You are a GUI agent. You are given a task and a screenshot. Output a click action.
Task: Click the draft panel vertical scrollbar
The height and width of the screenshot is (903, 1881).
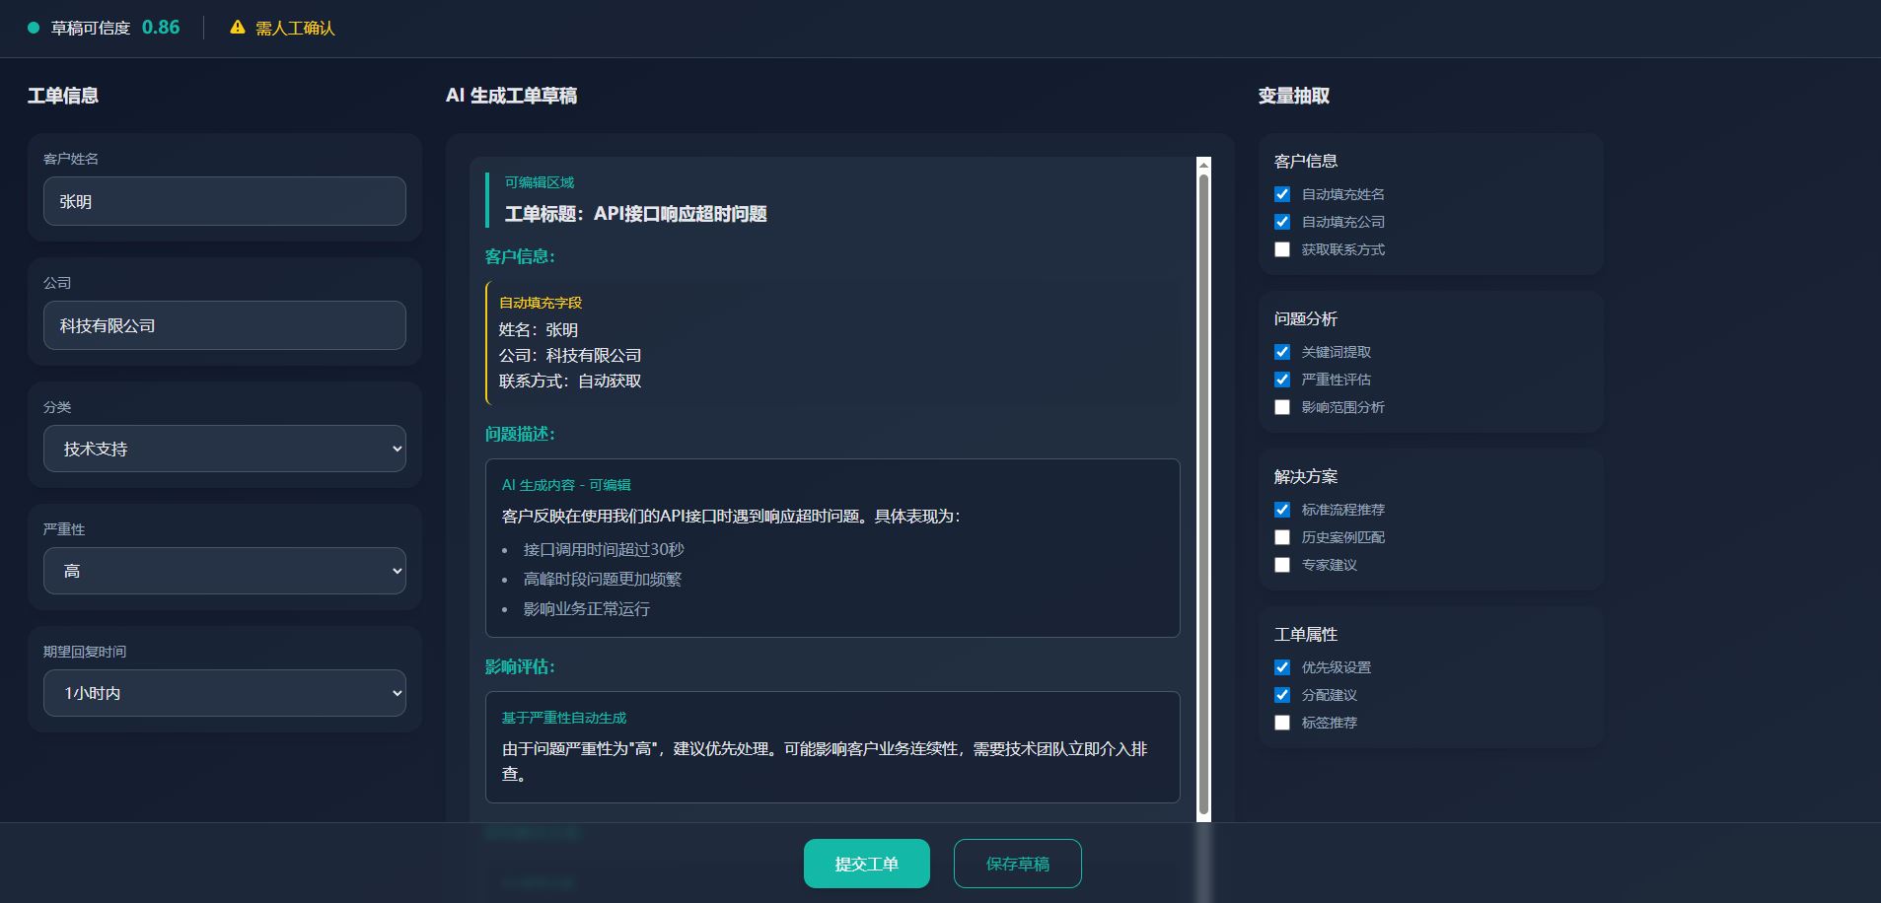[1202, 493]
